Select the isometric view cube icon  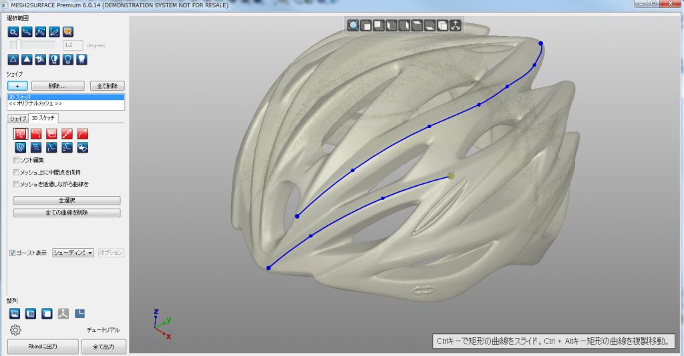coord(442,26)
